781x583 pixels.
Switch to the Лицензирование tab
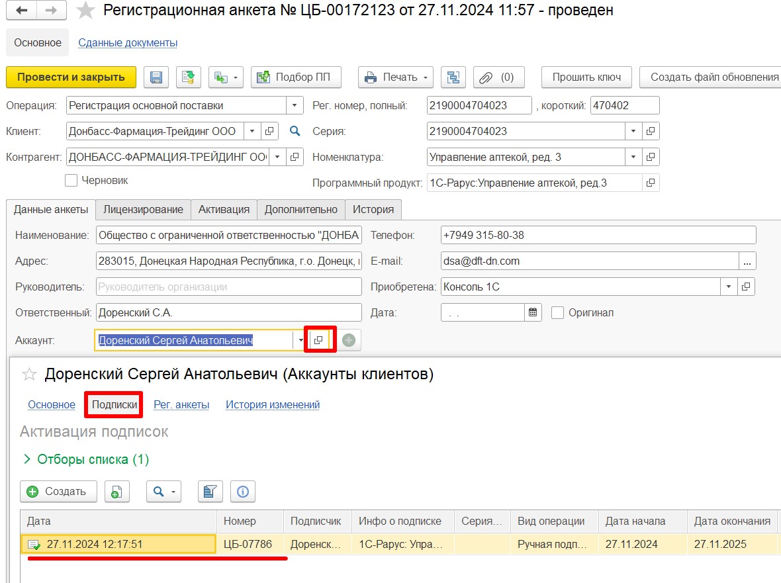click(143, 210)
